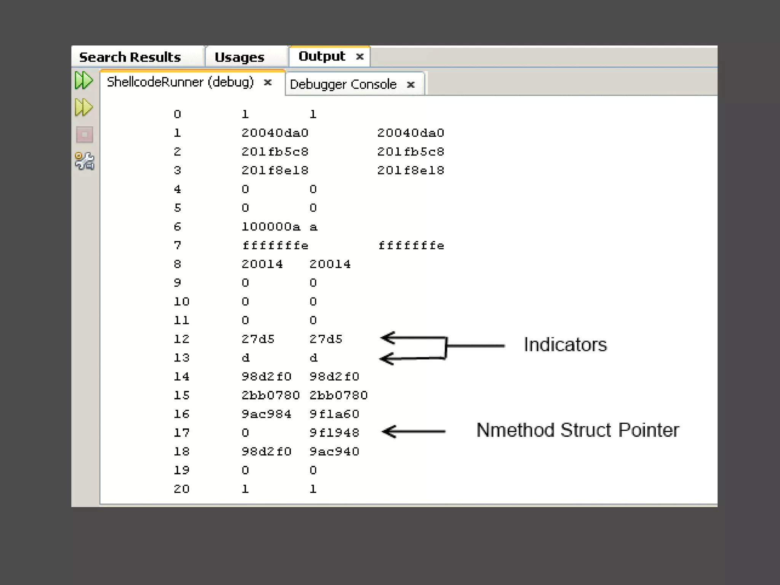This screenshot has height=585, width=780.
Task: Click first fffffffe value in row 7
Action: pos(275,245)
